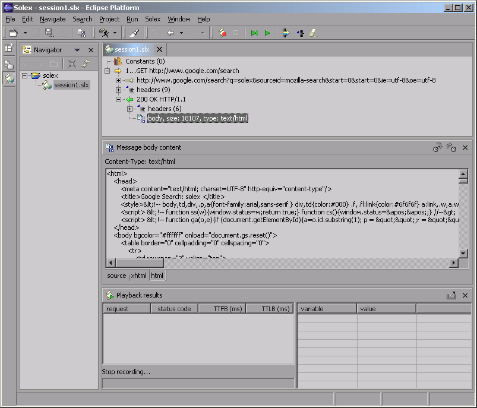This screenshot has width=477, height=408.
Task: Switch to the source tab
Action: click(x=116, y=276)
